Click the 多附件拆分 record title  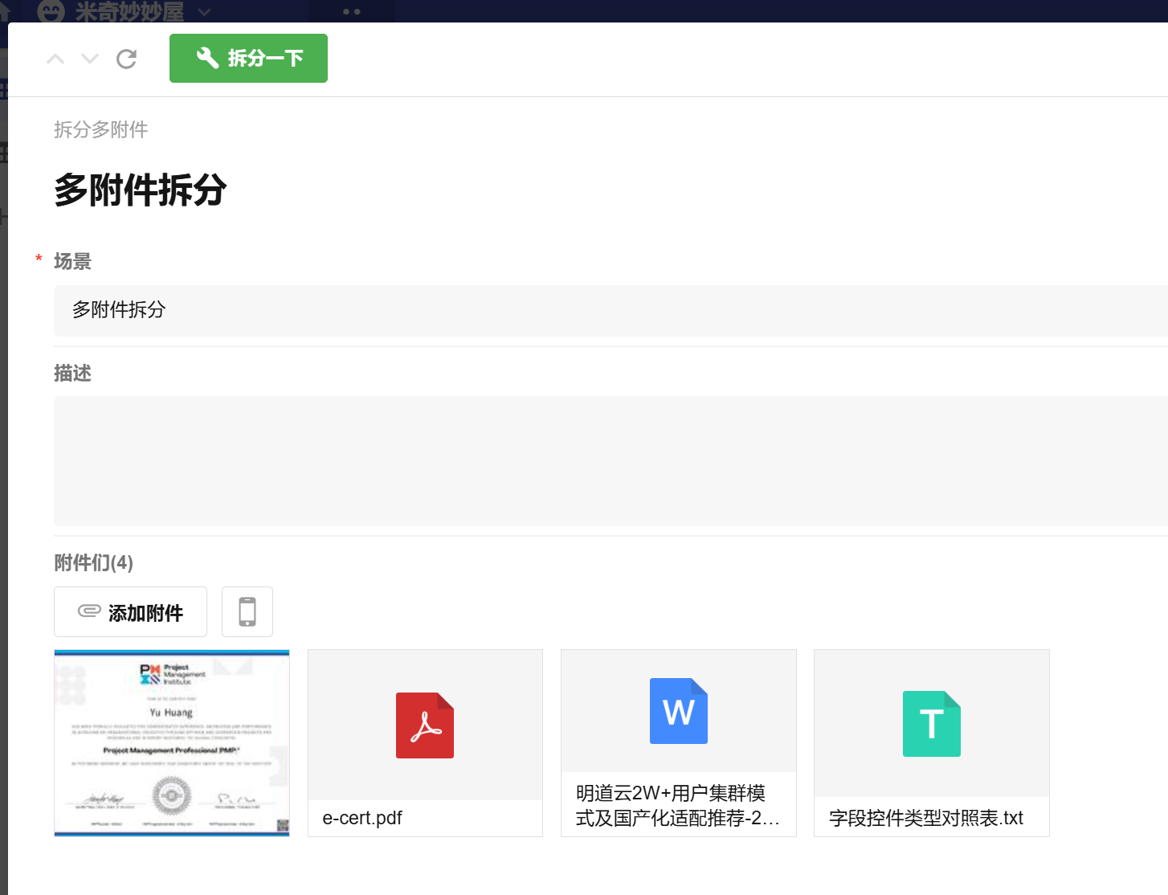click(141, 190)
